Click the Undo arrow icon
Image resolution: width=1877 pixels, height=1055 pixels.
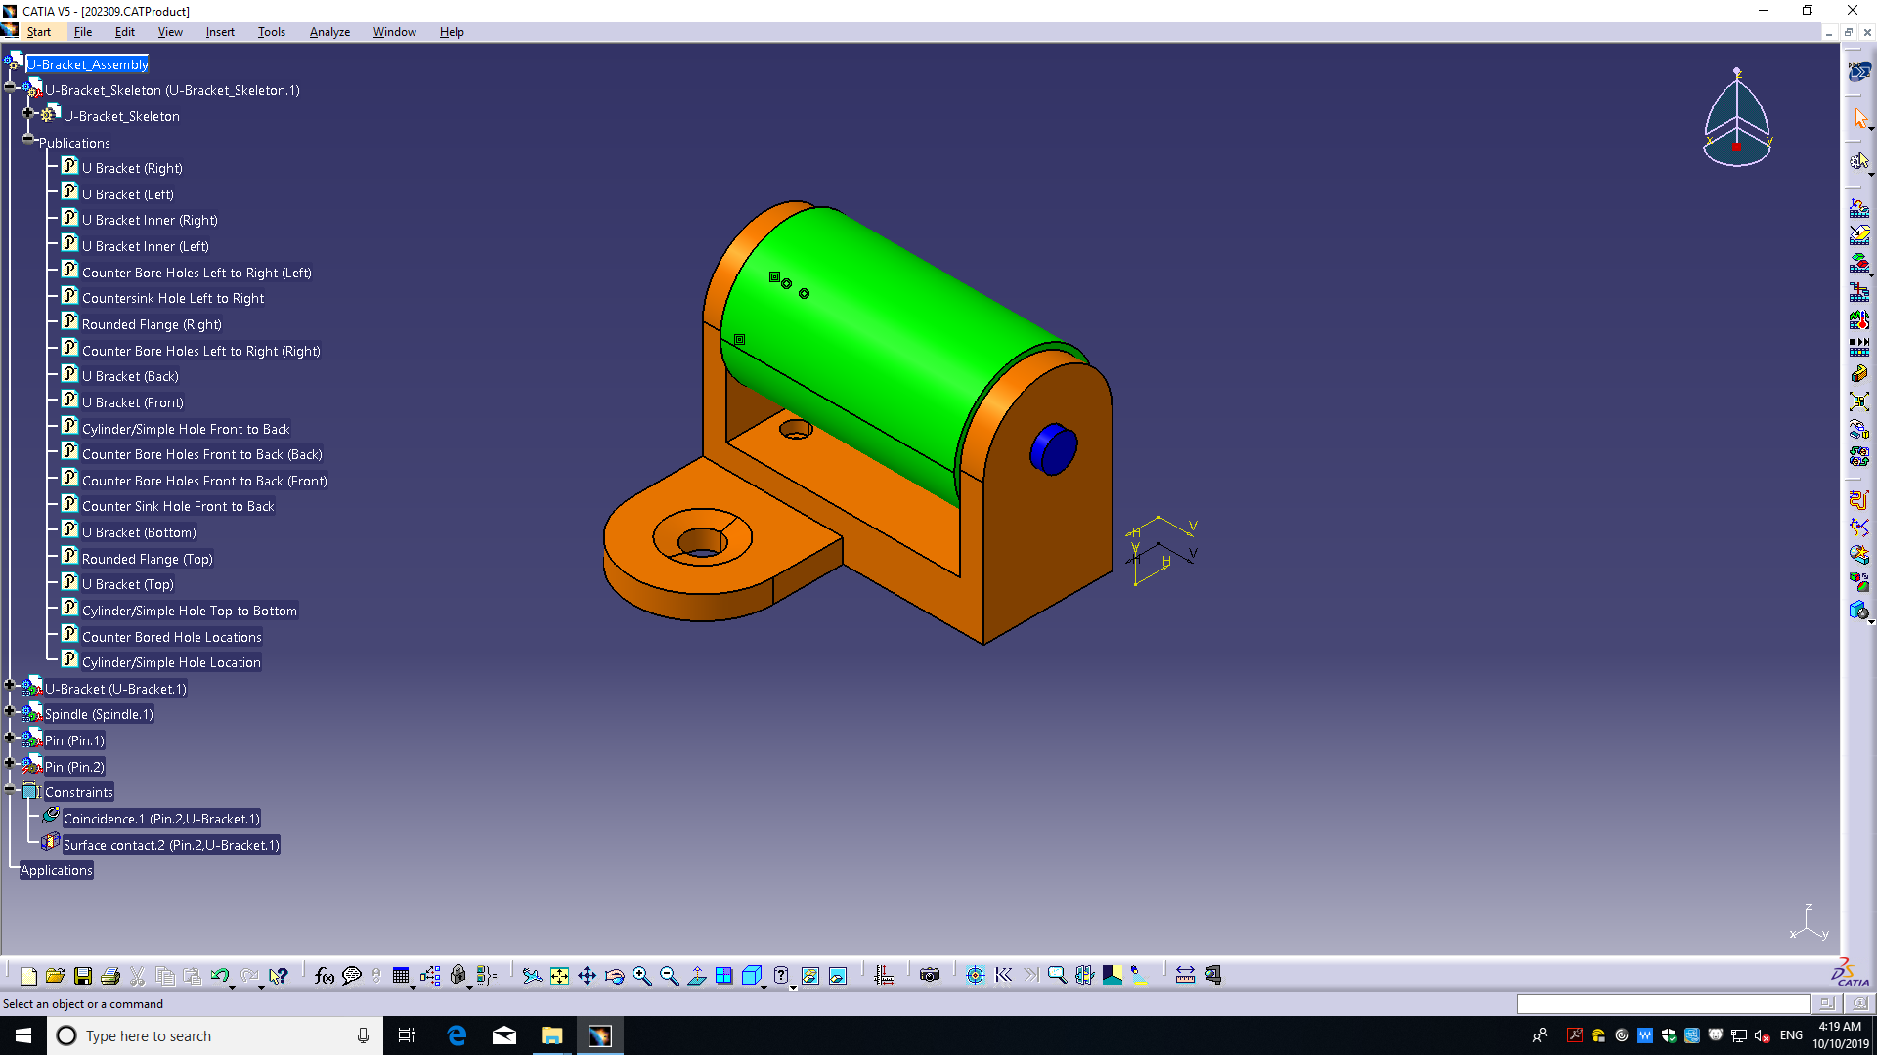(219, 976)
